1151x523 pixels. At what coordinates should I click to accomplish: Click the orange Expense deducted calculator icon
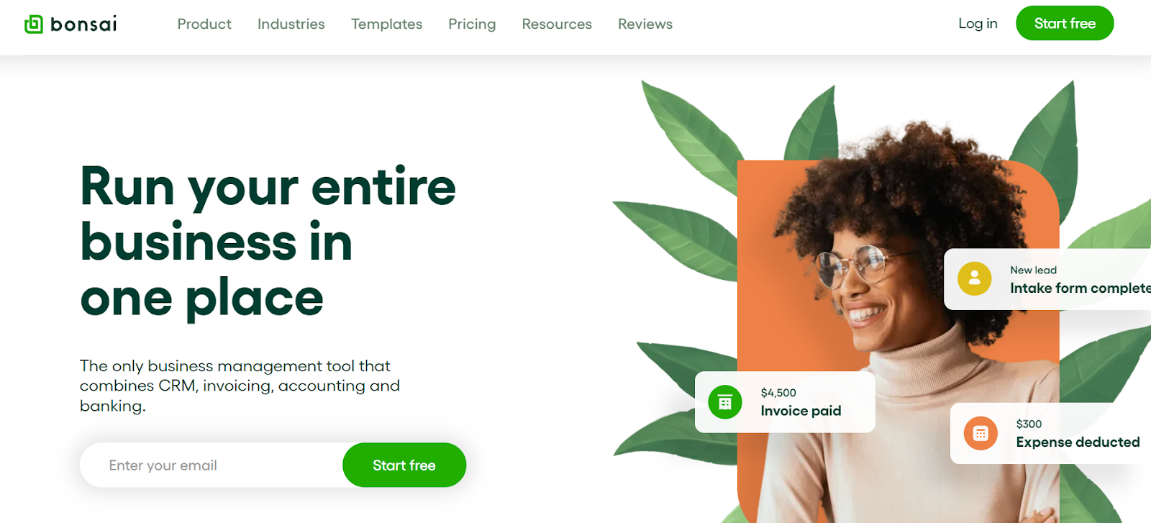[x=981, y=433]
